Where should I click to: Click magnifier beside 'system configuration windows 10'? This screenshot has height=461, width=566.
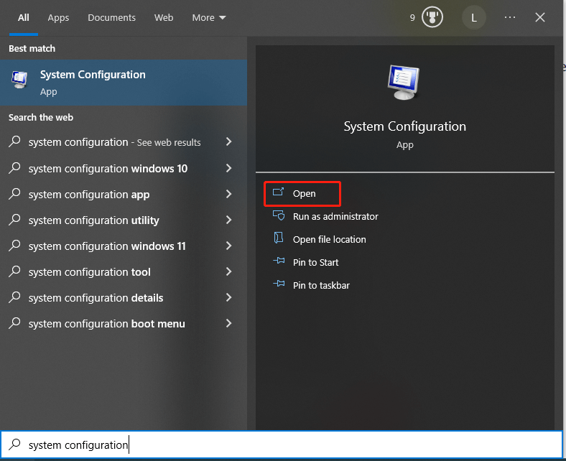tap(14, 168)
